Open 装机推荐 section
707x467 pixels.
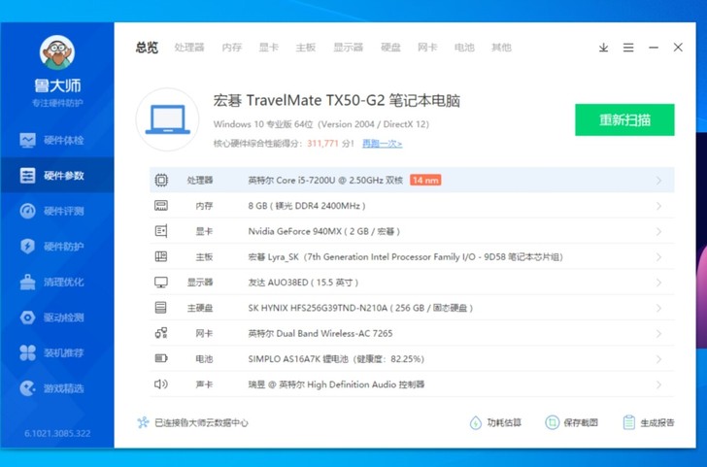pos(56,353)
